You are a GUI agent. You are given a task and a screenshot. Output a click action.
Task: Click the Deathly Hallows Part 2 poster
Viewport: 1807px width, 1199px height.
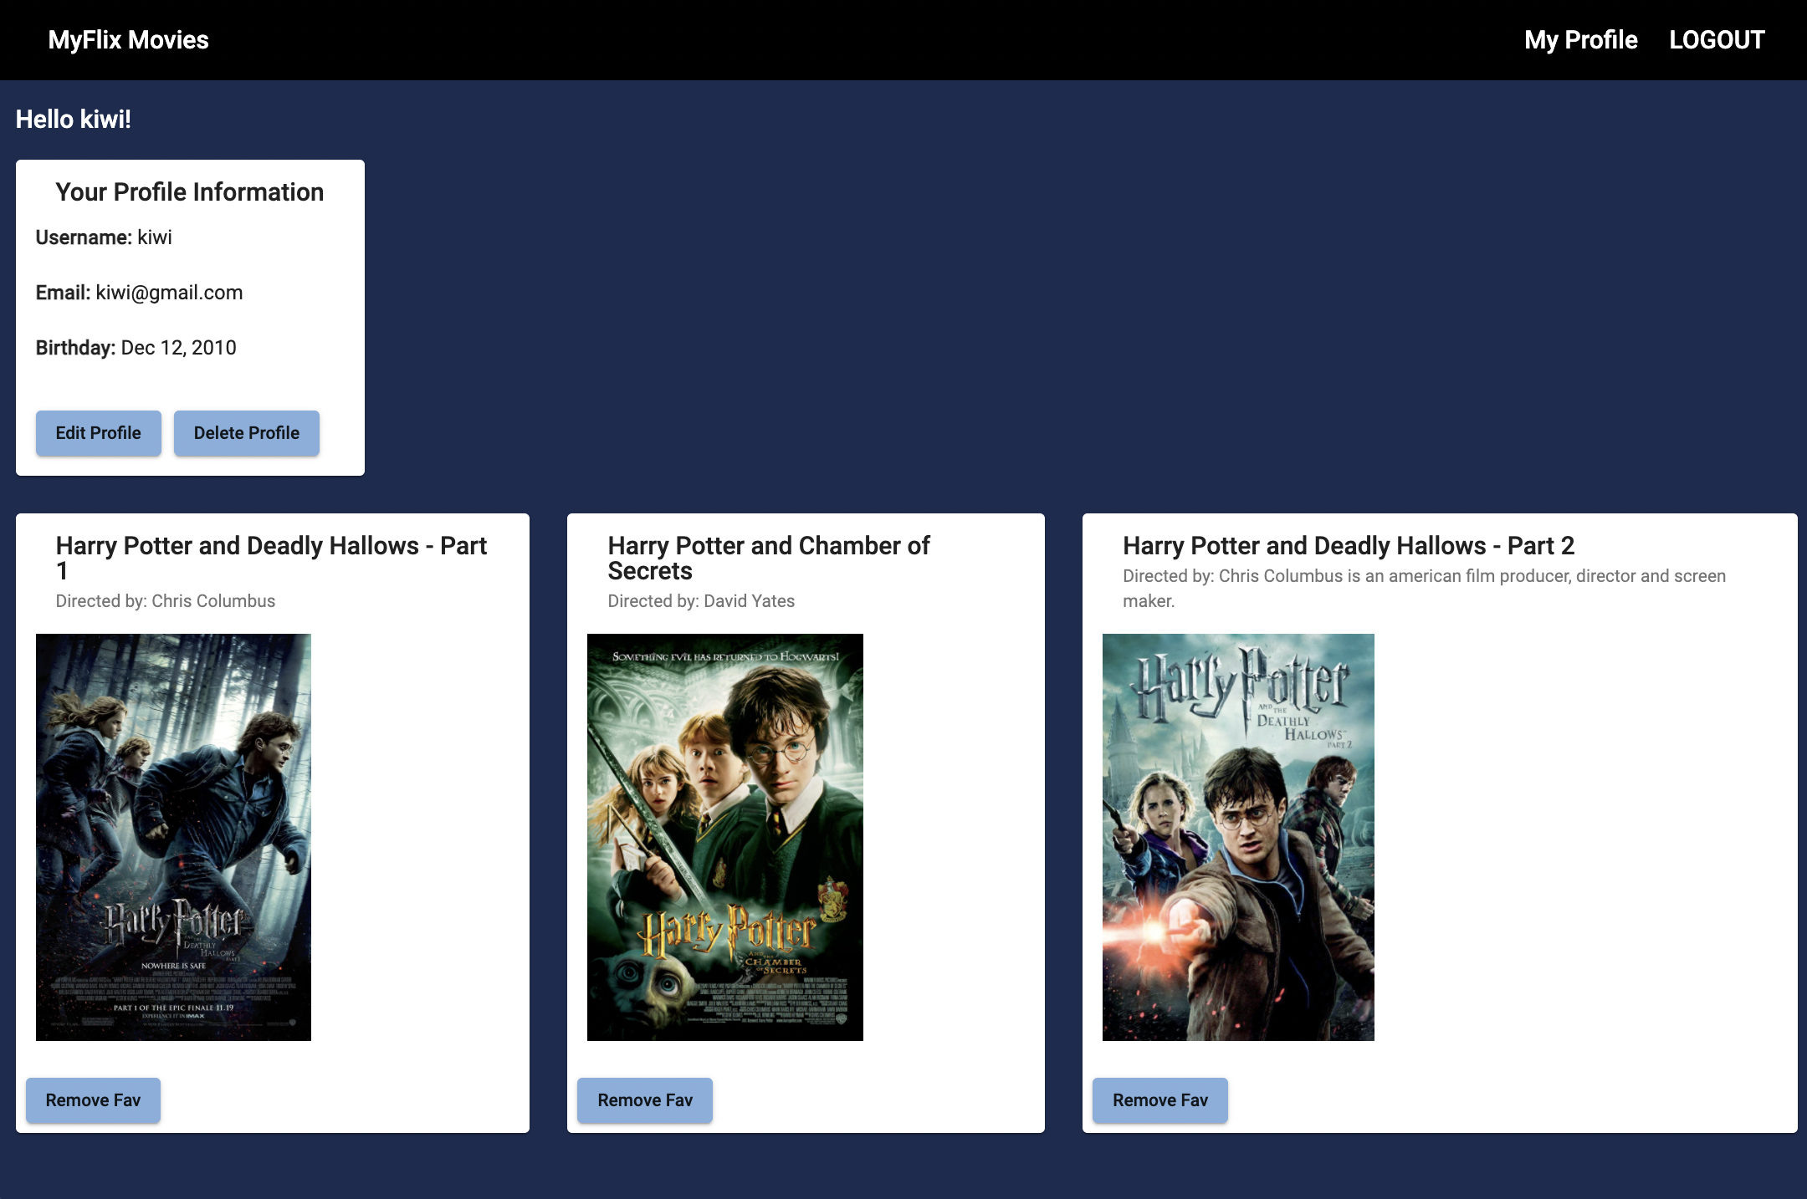(x=1237, y=837)
